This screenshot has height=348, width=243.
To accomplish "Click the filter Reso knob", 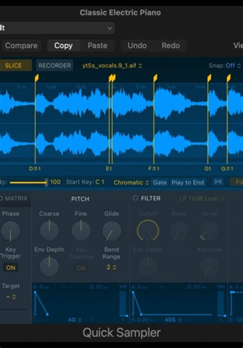I will 179,231.
